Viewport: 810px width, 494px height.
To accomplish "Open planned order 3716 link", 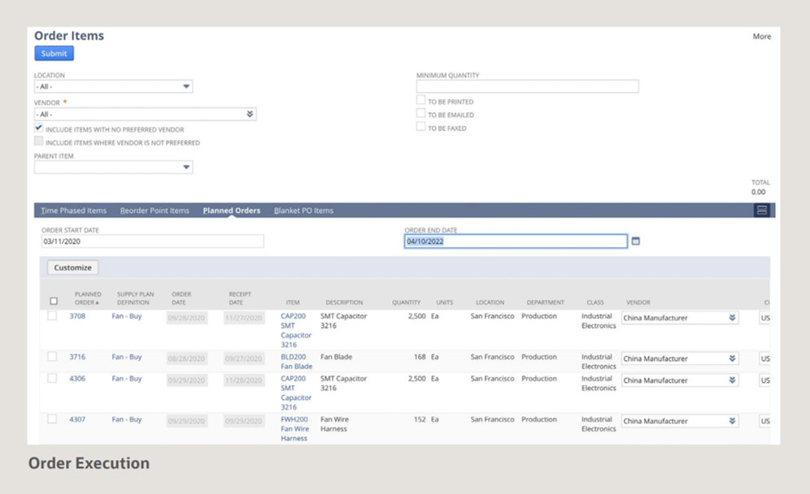I will pyautogui.click(x=77, y=357).
